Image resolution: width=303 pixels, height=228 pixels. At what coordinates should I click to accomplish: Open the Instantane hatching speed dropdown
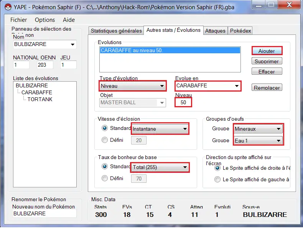pyautogui.click(x=160, y=129)
